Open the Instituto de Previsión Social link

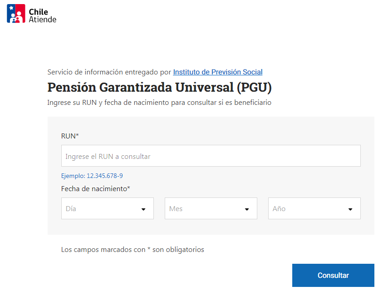pyautogui.click(x=218, y=72)
